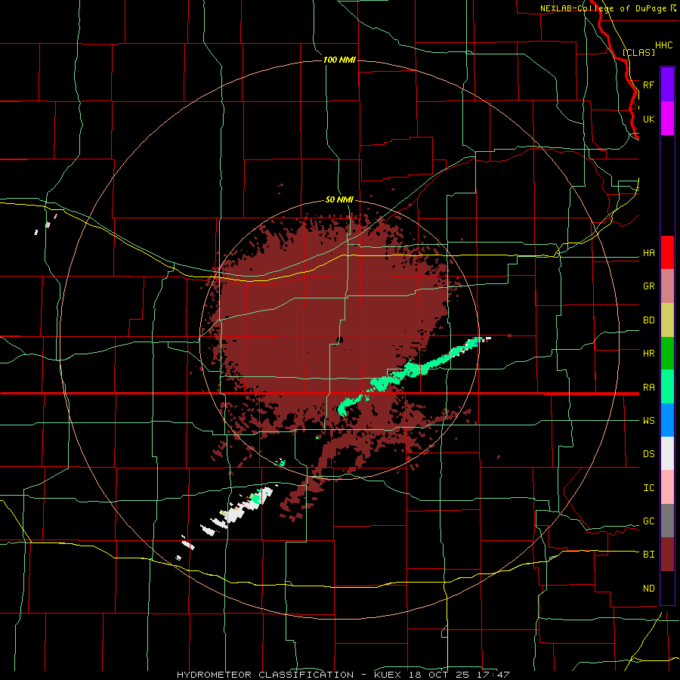Click the 100 NMI range ring label
The width and height of the screenshot is (680, 680).
(339, 60)
